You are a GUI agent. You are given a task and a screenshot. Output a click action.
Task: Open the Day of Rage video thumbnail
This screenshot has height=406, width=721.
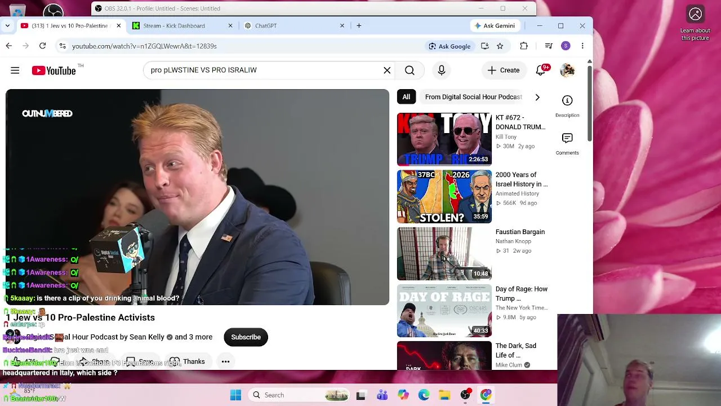tap(444, 311)
